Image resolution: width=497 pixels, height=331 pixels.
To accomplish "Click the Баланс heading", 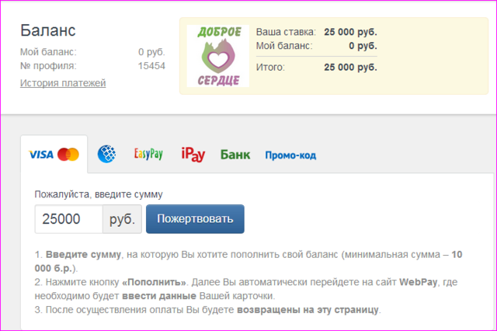I will 47,30.
